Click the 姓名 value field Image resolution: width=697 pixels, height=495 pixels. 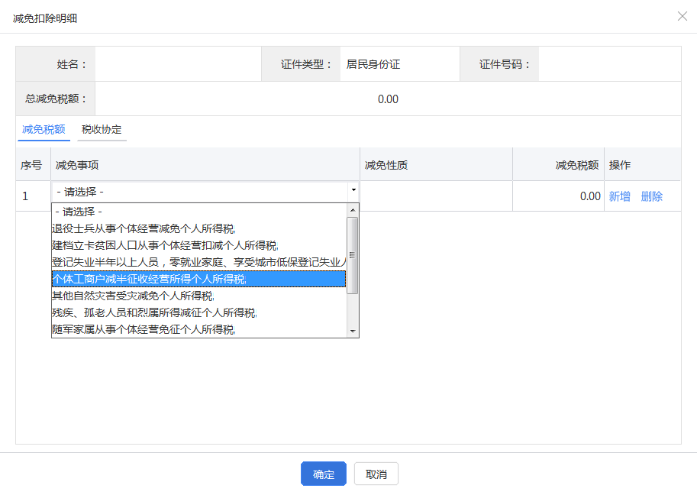pos(178,64)
